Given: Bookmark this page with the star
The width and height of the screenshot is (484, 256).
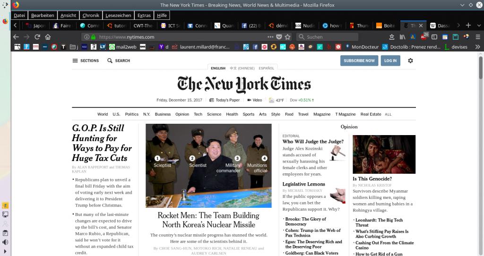Looking at the screenshot, I should (288, 37).
